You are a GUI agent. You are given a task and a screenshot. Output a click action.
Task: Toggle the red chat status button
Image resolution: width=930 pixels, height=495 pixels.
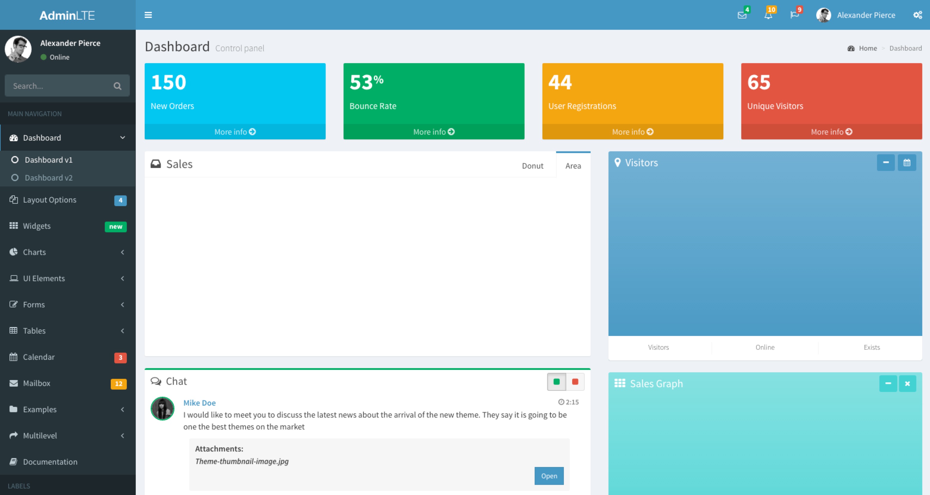pyautogui.click(x=575, y=382)
